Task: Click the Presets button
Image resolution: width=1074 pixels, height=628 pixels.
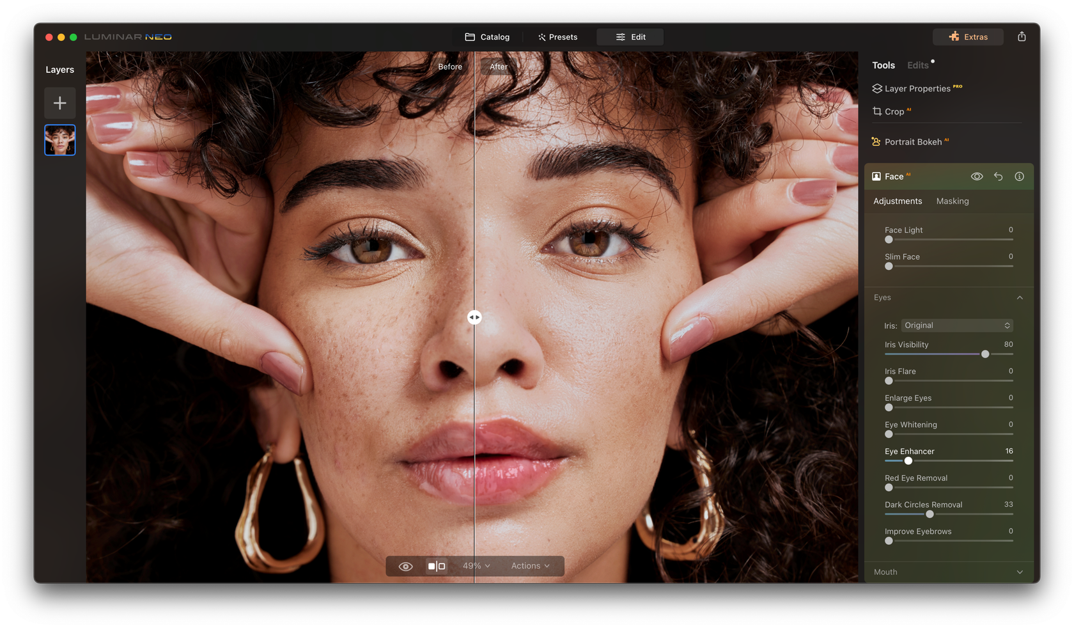Action: (x=557, y=36)
